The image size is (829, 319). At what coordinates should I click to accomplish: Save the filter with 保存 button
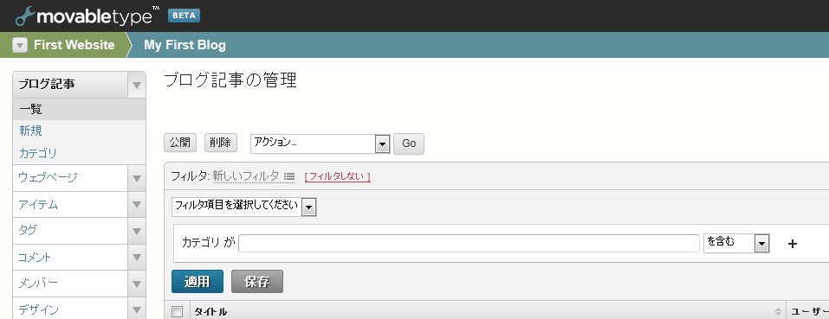[257, 282]
